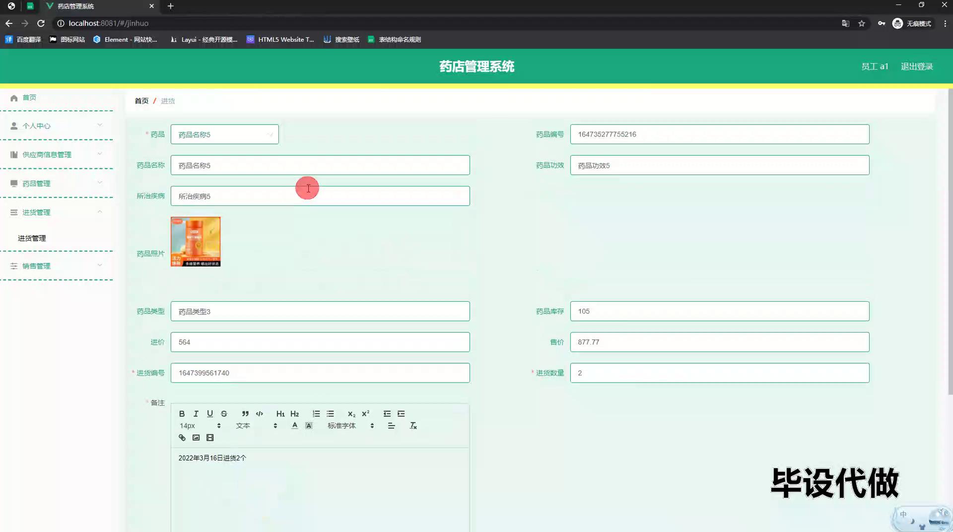
Task: Toggle underline formatting in the editor
Action: pyautogui.click(x=210, y=413)
